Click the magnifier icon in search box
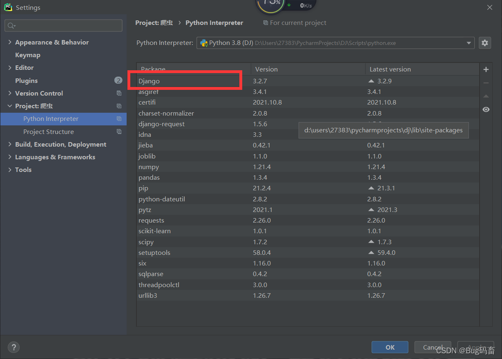Image resolution: width=502 pixels, height=359 pixels. (11, 26)
